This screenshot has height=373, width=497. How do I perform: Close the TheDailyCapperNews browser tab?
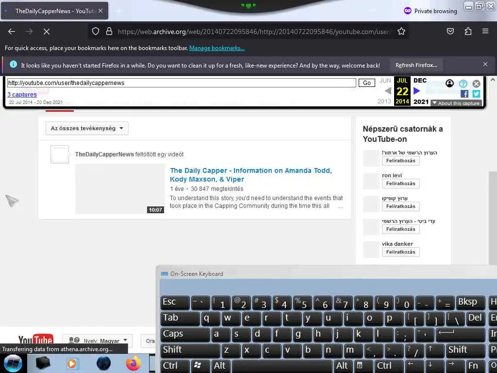[100, 11]
